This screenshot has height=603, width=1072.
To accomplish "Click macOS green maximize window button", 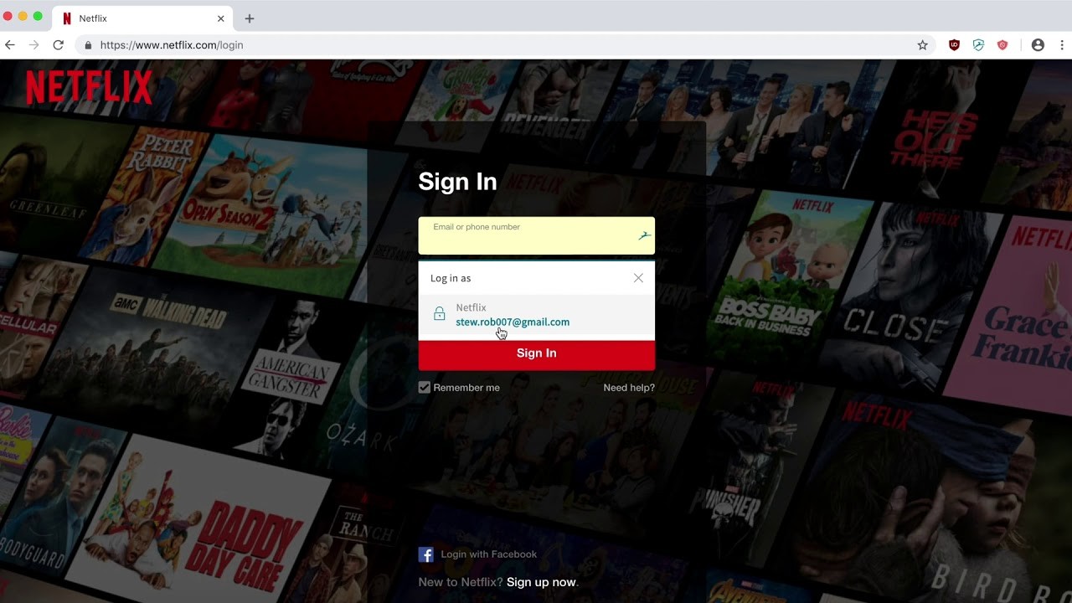I will 38,17.
